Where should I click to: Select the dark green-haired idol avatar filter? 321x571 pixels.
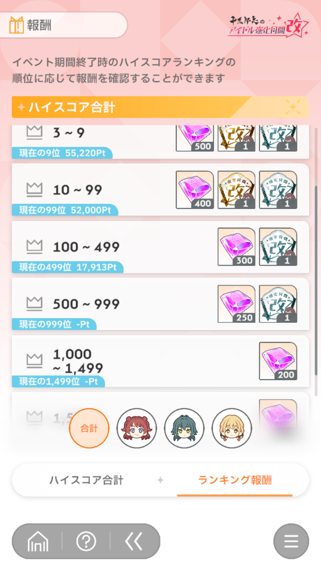point(184,428)
